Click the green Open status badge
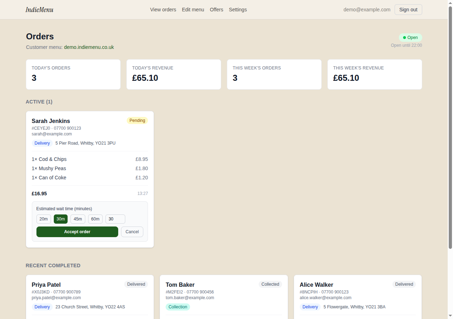Screen dimensions: 453x319 [411, 38]
